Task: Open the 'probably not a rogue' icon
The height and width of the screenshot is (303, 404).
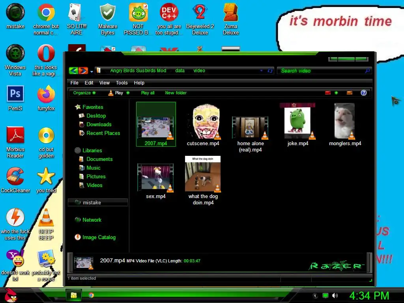Action: [46, 266]
